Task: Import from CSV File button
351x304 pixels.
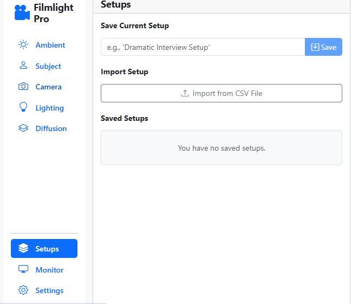Action: click(x=222, y=93)
